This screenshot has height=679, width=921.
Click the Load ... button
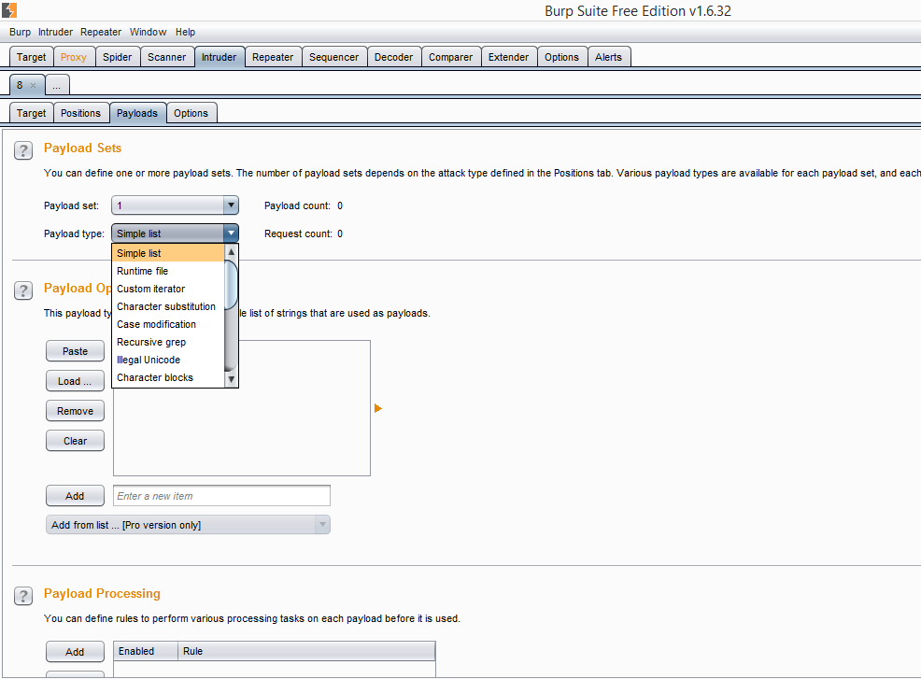(x=75, y=381)
